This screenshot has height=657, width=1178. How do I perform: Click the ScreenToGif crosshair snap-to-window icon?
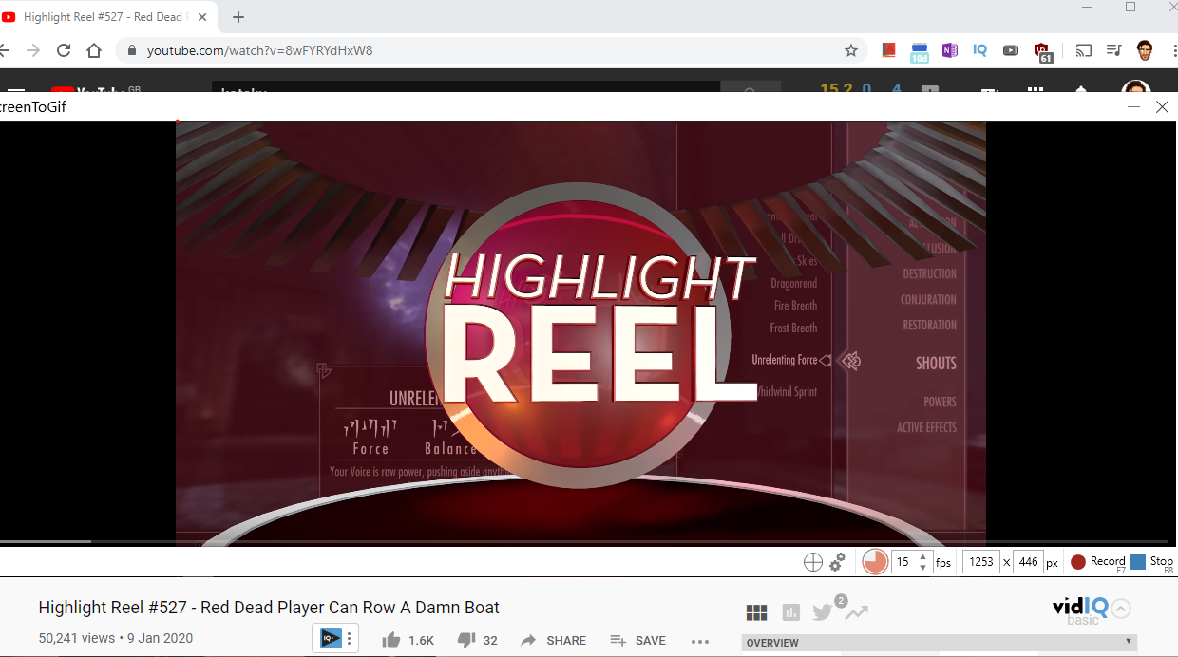[x=813, y=562]
